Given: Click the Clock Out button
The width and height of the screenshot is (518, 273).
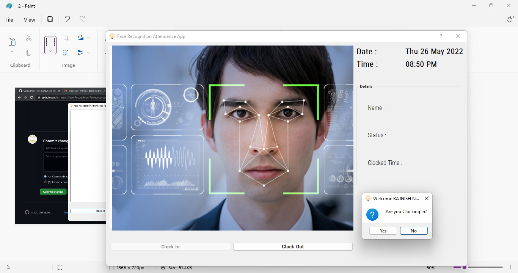Looking at the screenshot, I should 293,246.
